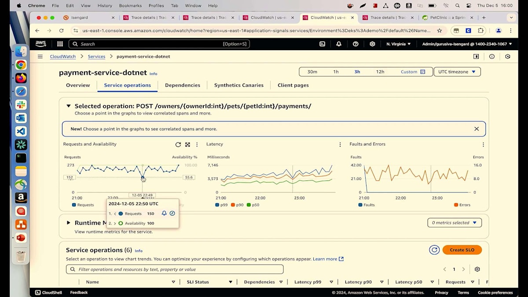Viewport: 528px width, 297px height.
Task: Open the UTC timezone dropdown
Action: point(457,72)
